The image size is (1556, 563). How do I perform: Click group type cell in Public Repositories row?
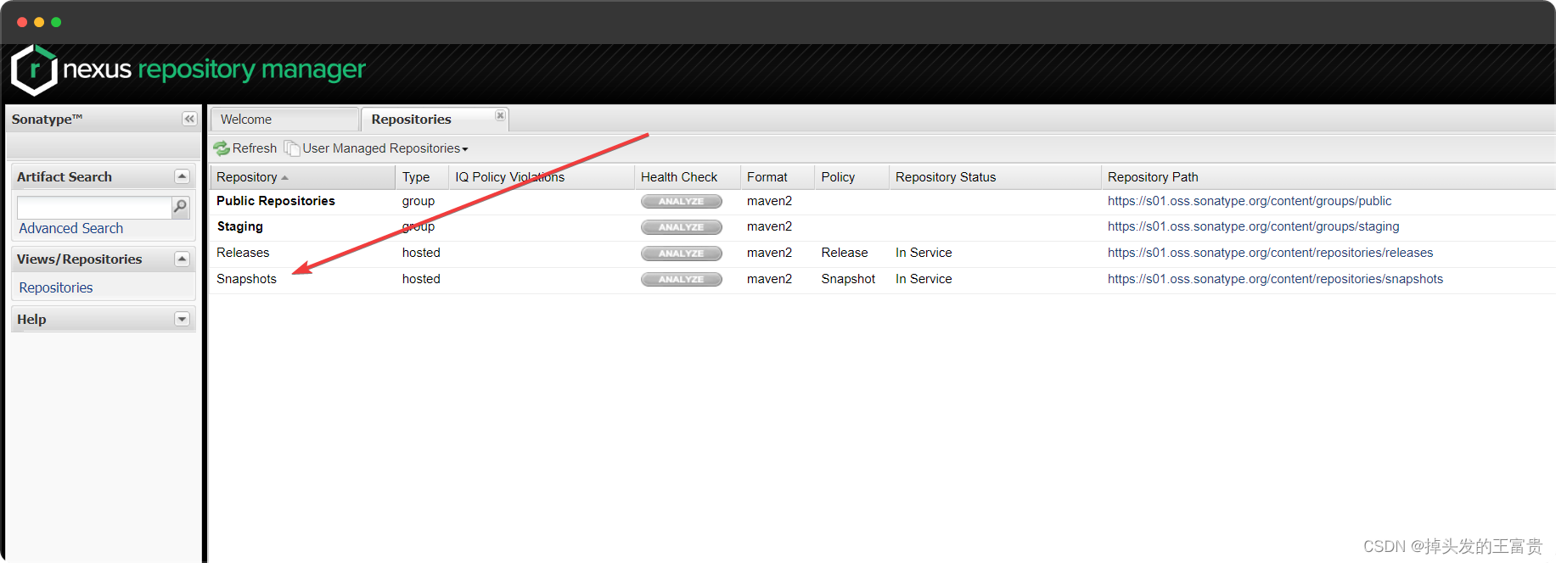[418, 201]
